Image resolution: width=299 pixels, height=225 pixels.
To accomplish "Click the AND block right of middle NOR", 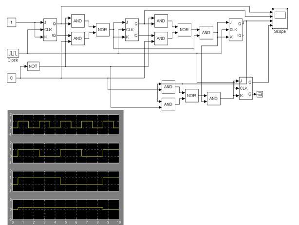I will [207, 32].
